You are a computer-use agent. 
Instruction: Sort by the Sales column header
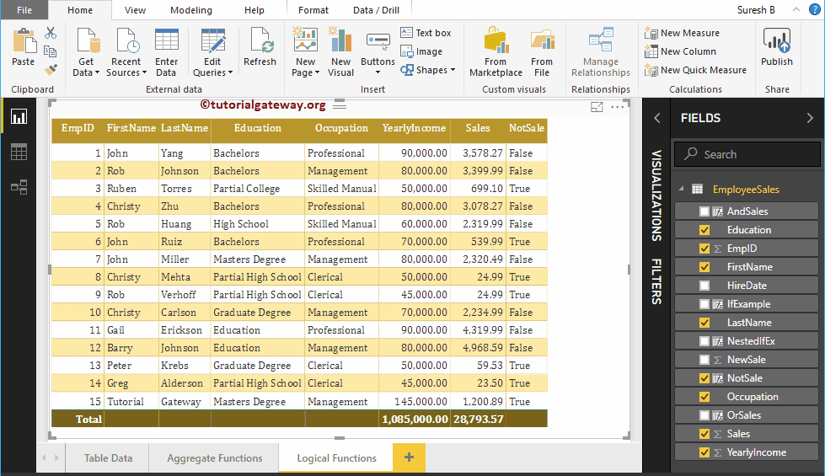[x=478, y=128]
